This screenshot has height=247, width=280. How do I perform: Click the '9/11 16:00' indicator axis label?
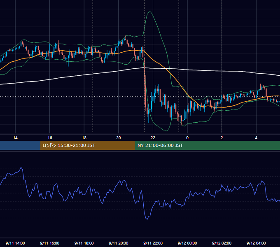(50, 243)
